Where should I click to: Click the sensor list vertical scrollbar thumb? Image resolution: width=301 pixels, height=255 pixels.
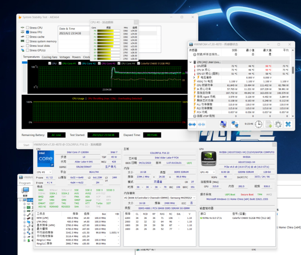coord(293,70)
